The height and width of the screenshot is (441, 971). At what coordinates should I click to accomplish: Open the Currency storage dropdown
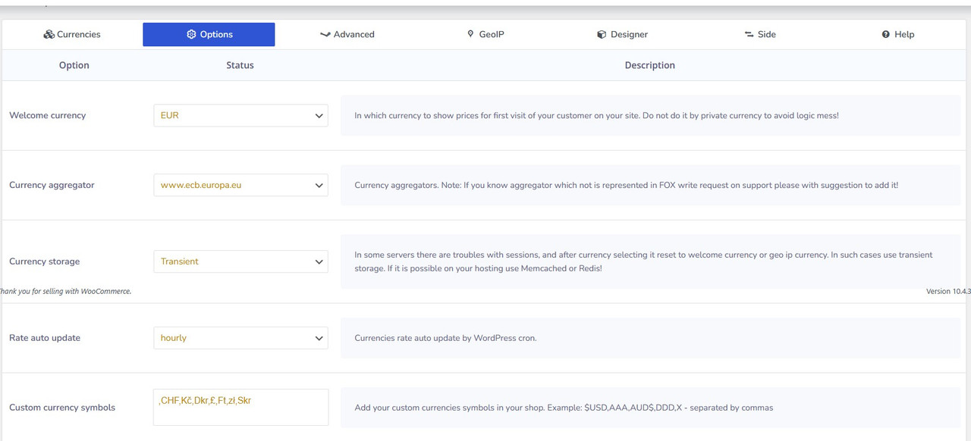[240, 261]
